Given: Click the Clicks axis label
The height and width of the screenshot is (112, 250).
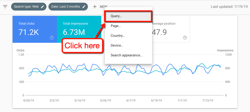Looking at the screenshot, I should (x=20, y=50).
